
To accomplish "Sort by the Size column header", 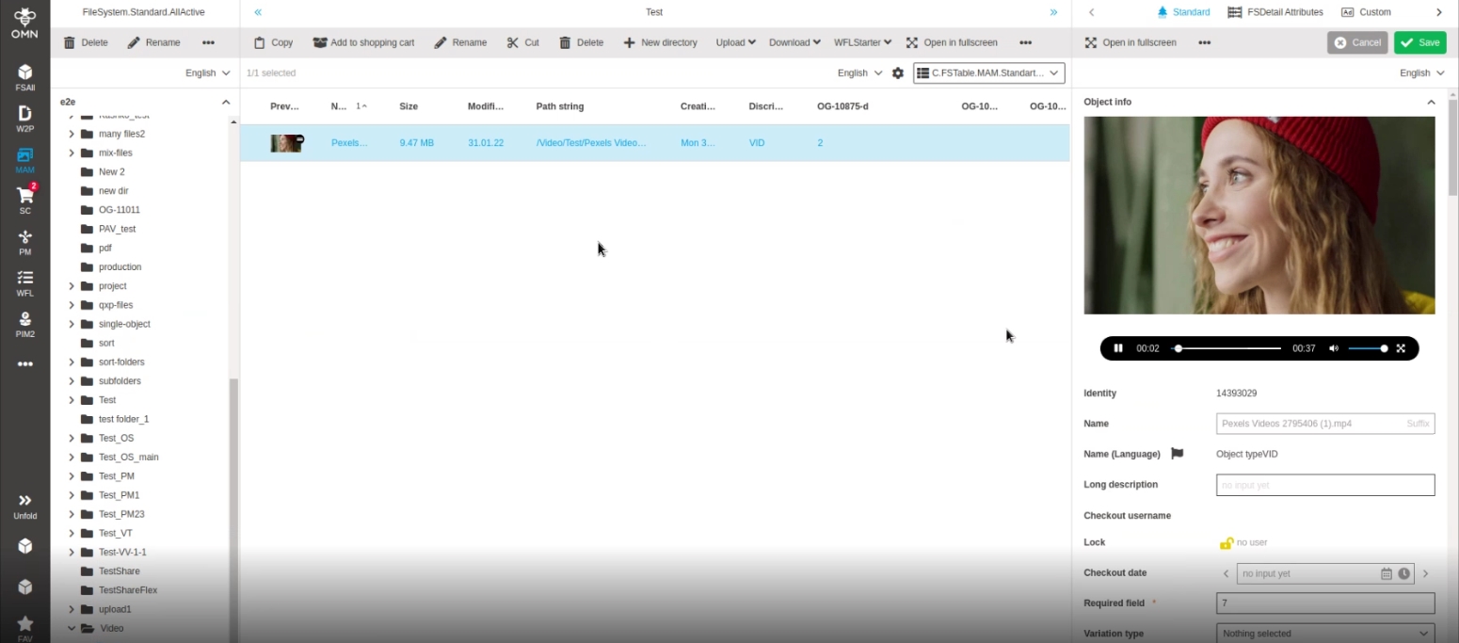I will 409,106.
